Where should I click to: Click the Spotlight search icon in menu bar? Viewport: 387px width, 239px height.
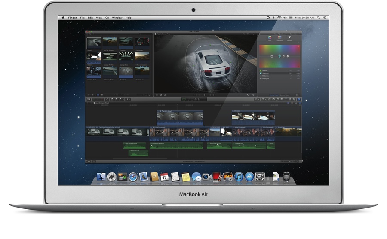pos(318,18)
